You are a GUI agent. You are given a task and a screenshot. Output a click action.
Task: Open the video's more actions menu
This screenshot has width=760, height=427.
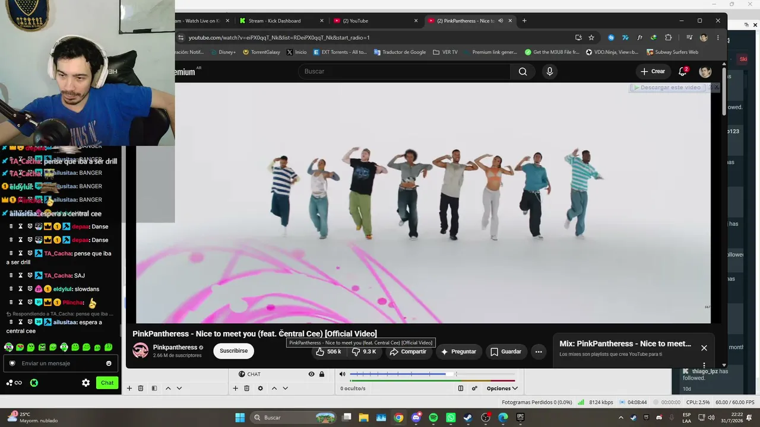(x=539, y=352)
